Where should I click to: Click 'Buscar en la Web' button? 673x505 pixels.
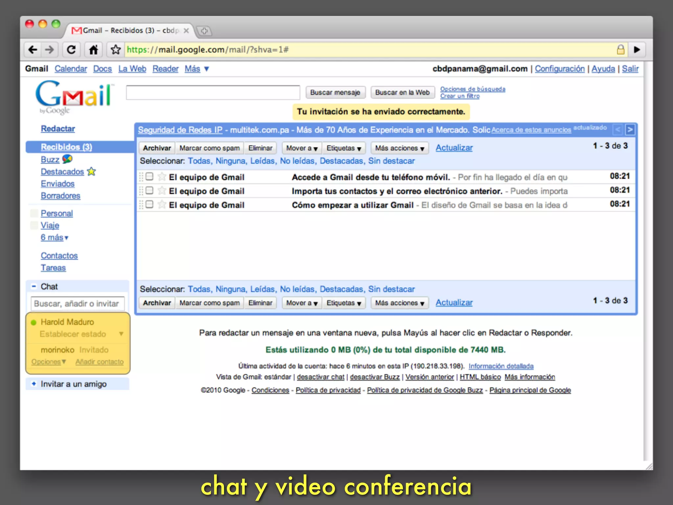(x=402, y=92)
